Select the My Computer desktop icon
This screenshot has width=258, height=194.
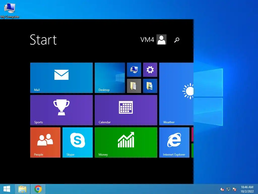tap(10, 10)
